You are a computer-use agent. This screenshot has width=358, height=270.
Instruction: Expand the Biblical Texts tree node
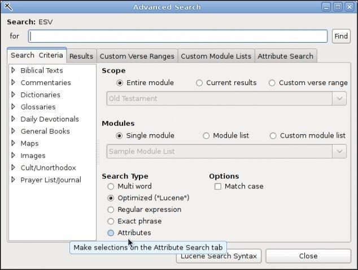click(13, 70)
